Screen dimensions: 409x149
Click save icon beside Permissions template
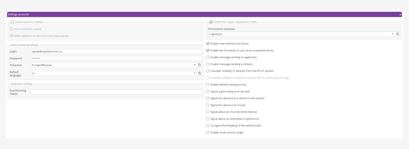click(x=398, y=34)
